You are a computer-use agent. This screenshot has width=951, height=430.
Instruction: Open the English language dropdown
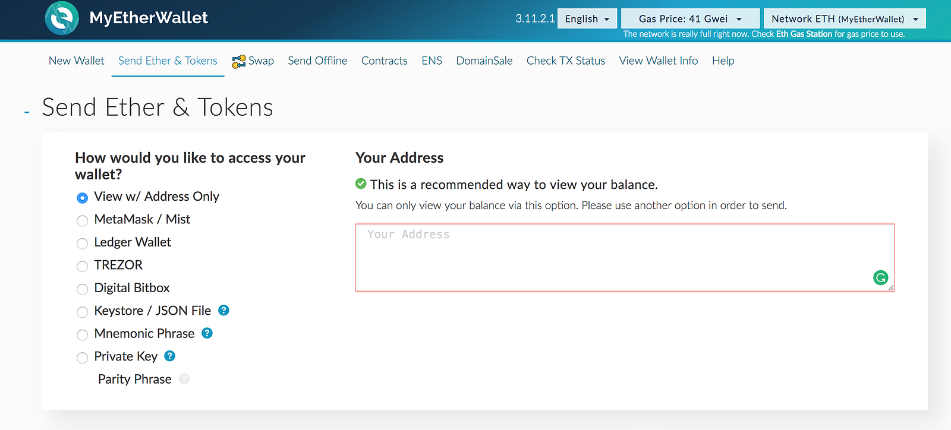[x=587, y=18]
